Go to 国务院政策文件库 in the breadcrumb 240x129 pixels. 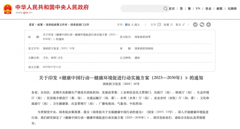tap(57, 24)
